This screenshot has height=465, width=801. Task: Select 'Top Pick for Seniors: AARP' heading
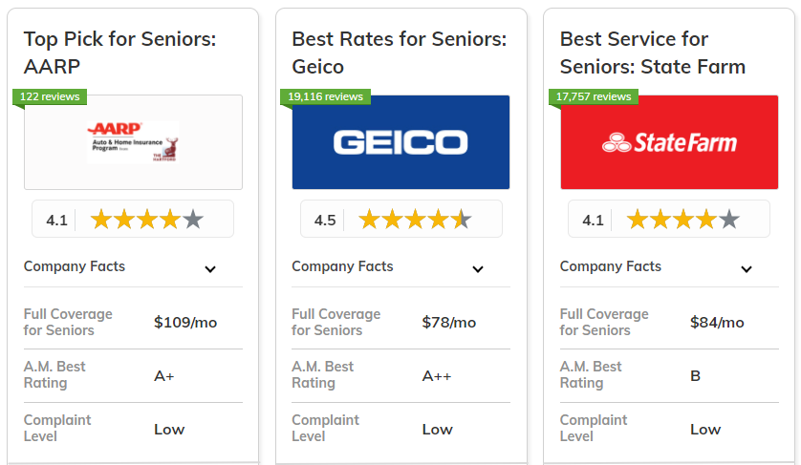120,53
